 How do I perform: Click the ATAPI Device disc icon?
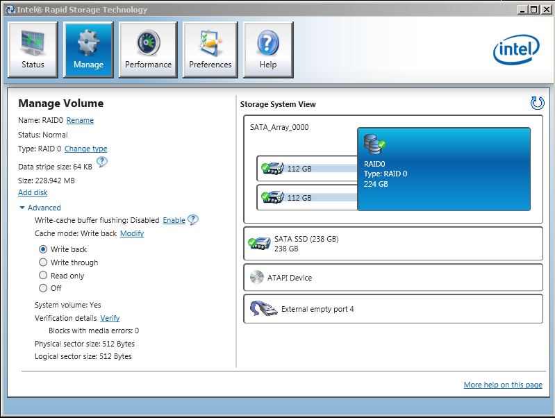256,278
